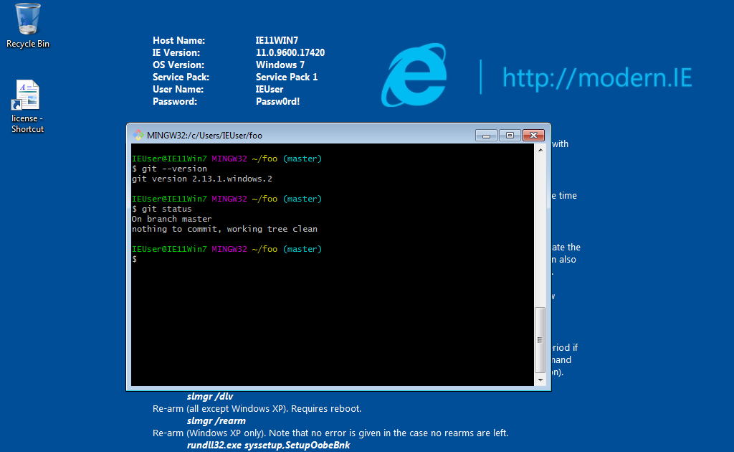The width and height of the screenshot is (734, 452).
Task: Close the MINGW32 terminal window
Action: [533, 136]
